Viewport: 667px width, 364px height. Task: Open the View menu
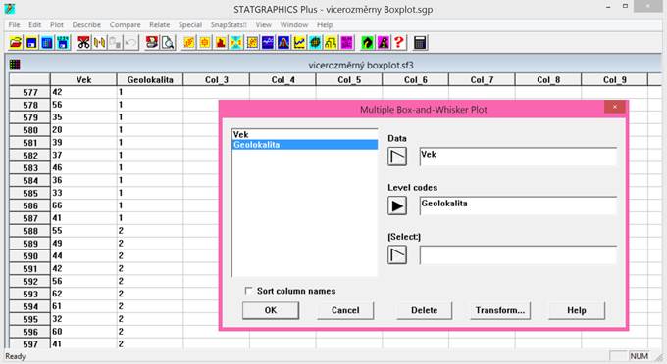coord(263,25)
